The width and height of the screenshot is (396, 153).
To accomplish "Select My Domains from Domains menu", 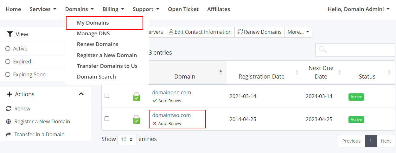I will pos(93,23).
